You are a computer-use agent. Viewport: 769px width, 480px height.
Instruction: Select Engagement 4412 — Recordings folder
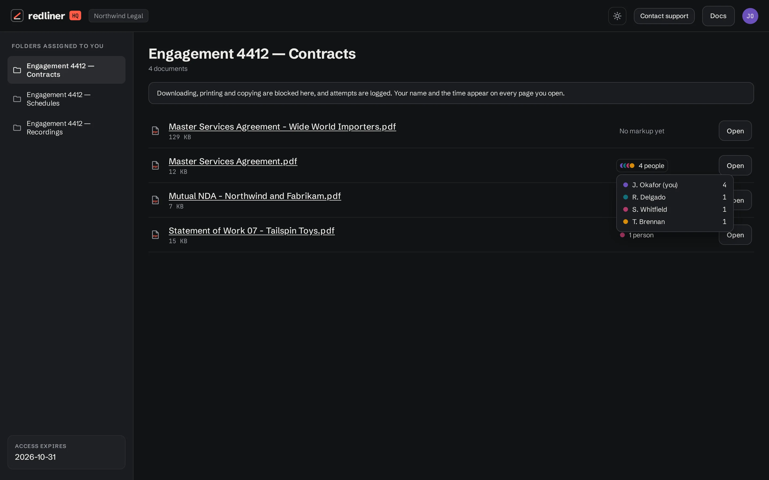(x=66, y=128)
